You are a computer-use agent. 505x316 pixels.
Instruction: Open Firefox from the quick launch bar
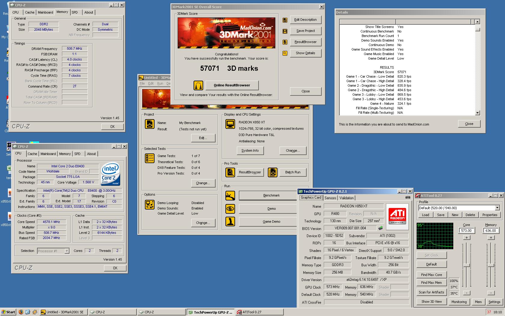point(21,312)
